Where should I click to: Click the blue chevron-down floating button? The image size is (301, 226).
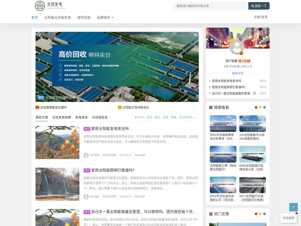293,207
